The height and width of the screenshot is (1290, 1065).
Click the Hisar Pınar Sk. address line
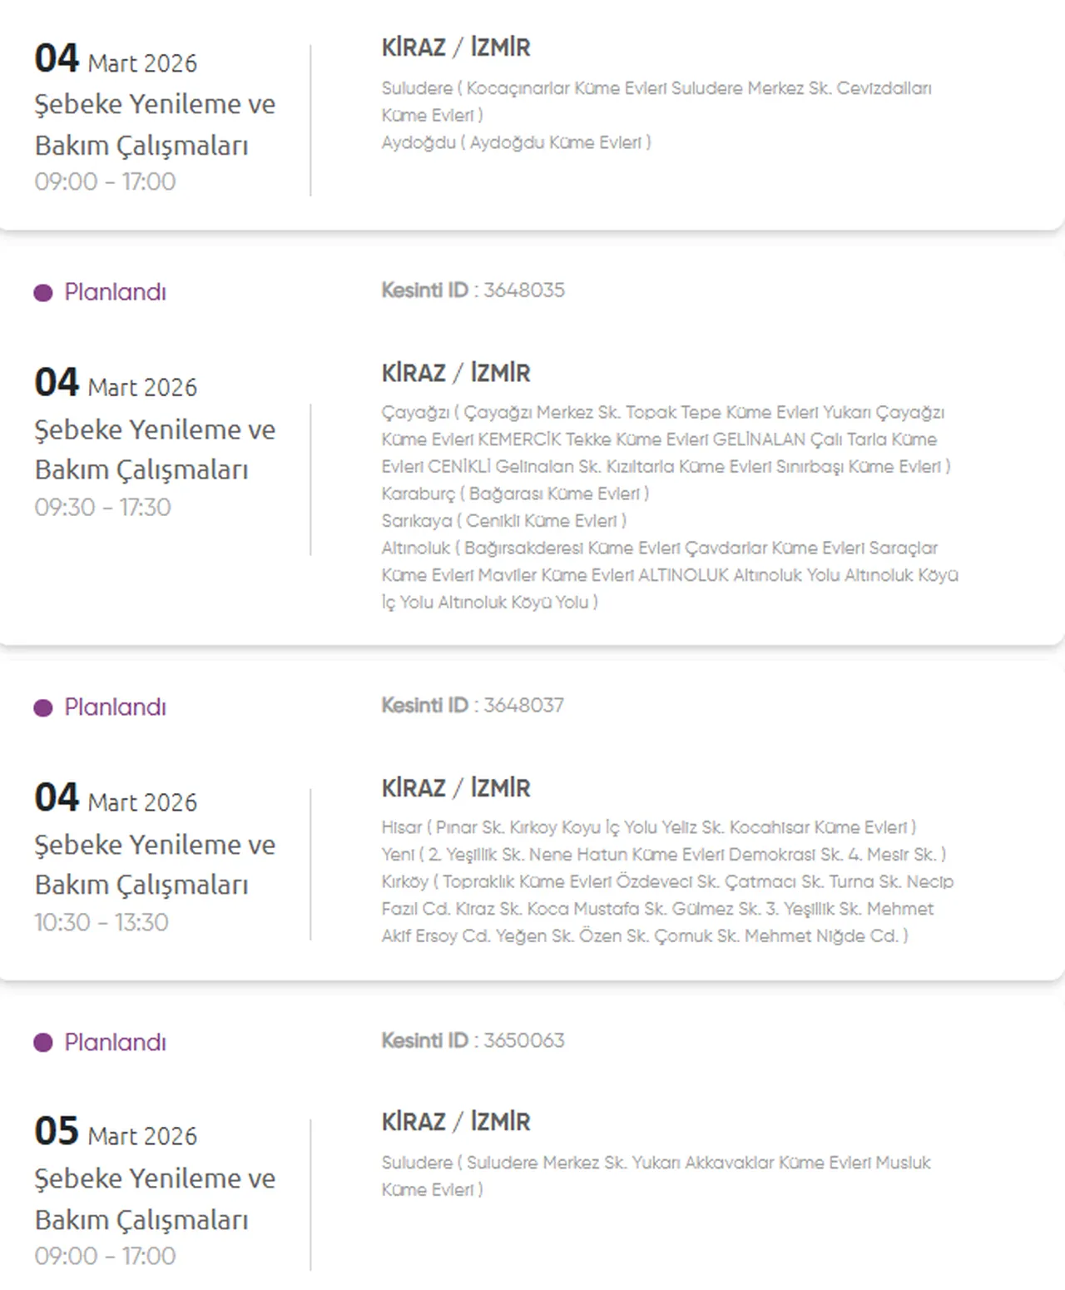[x=648, y=828]
